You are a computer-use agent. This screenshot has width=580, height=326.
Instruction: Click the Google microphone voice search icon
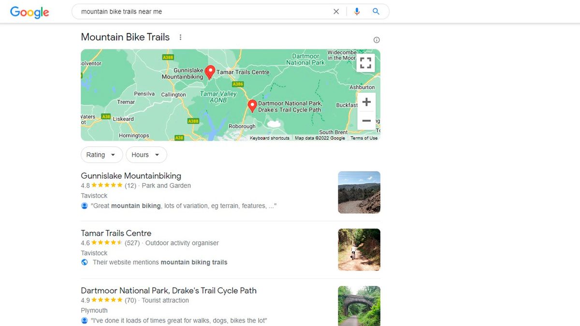pyautogui.click(x=357, y=11)
